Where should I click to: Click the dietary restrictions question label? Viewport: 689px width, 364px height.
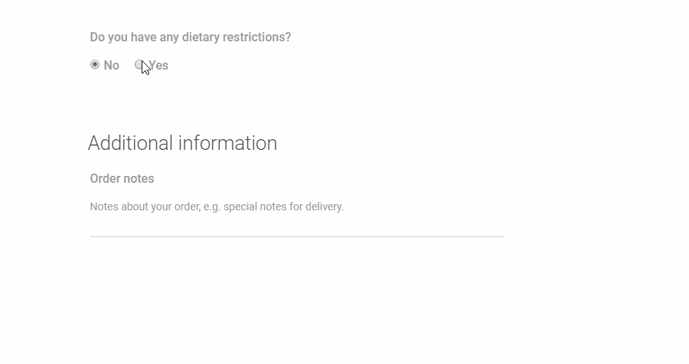point(190,37)
